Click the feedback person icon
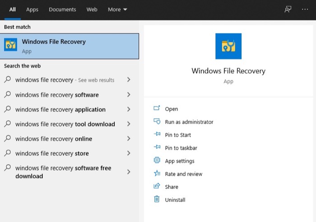This screenshot has width=316, height=222. point(288,9)
